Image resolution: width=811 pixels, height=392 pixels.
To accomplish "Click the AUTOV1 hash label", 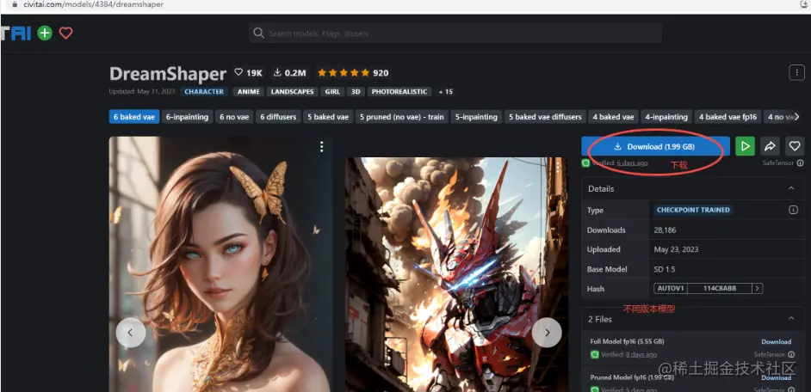I will 671,288.
